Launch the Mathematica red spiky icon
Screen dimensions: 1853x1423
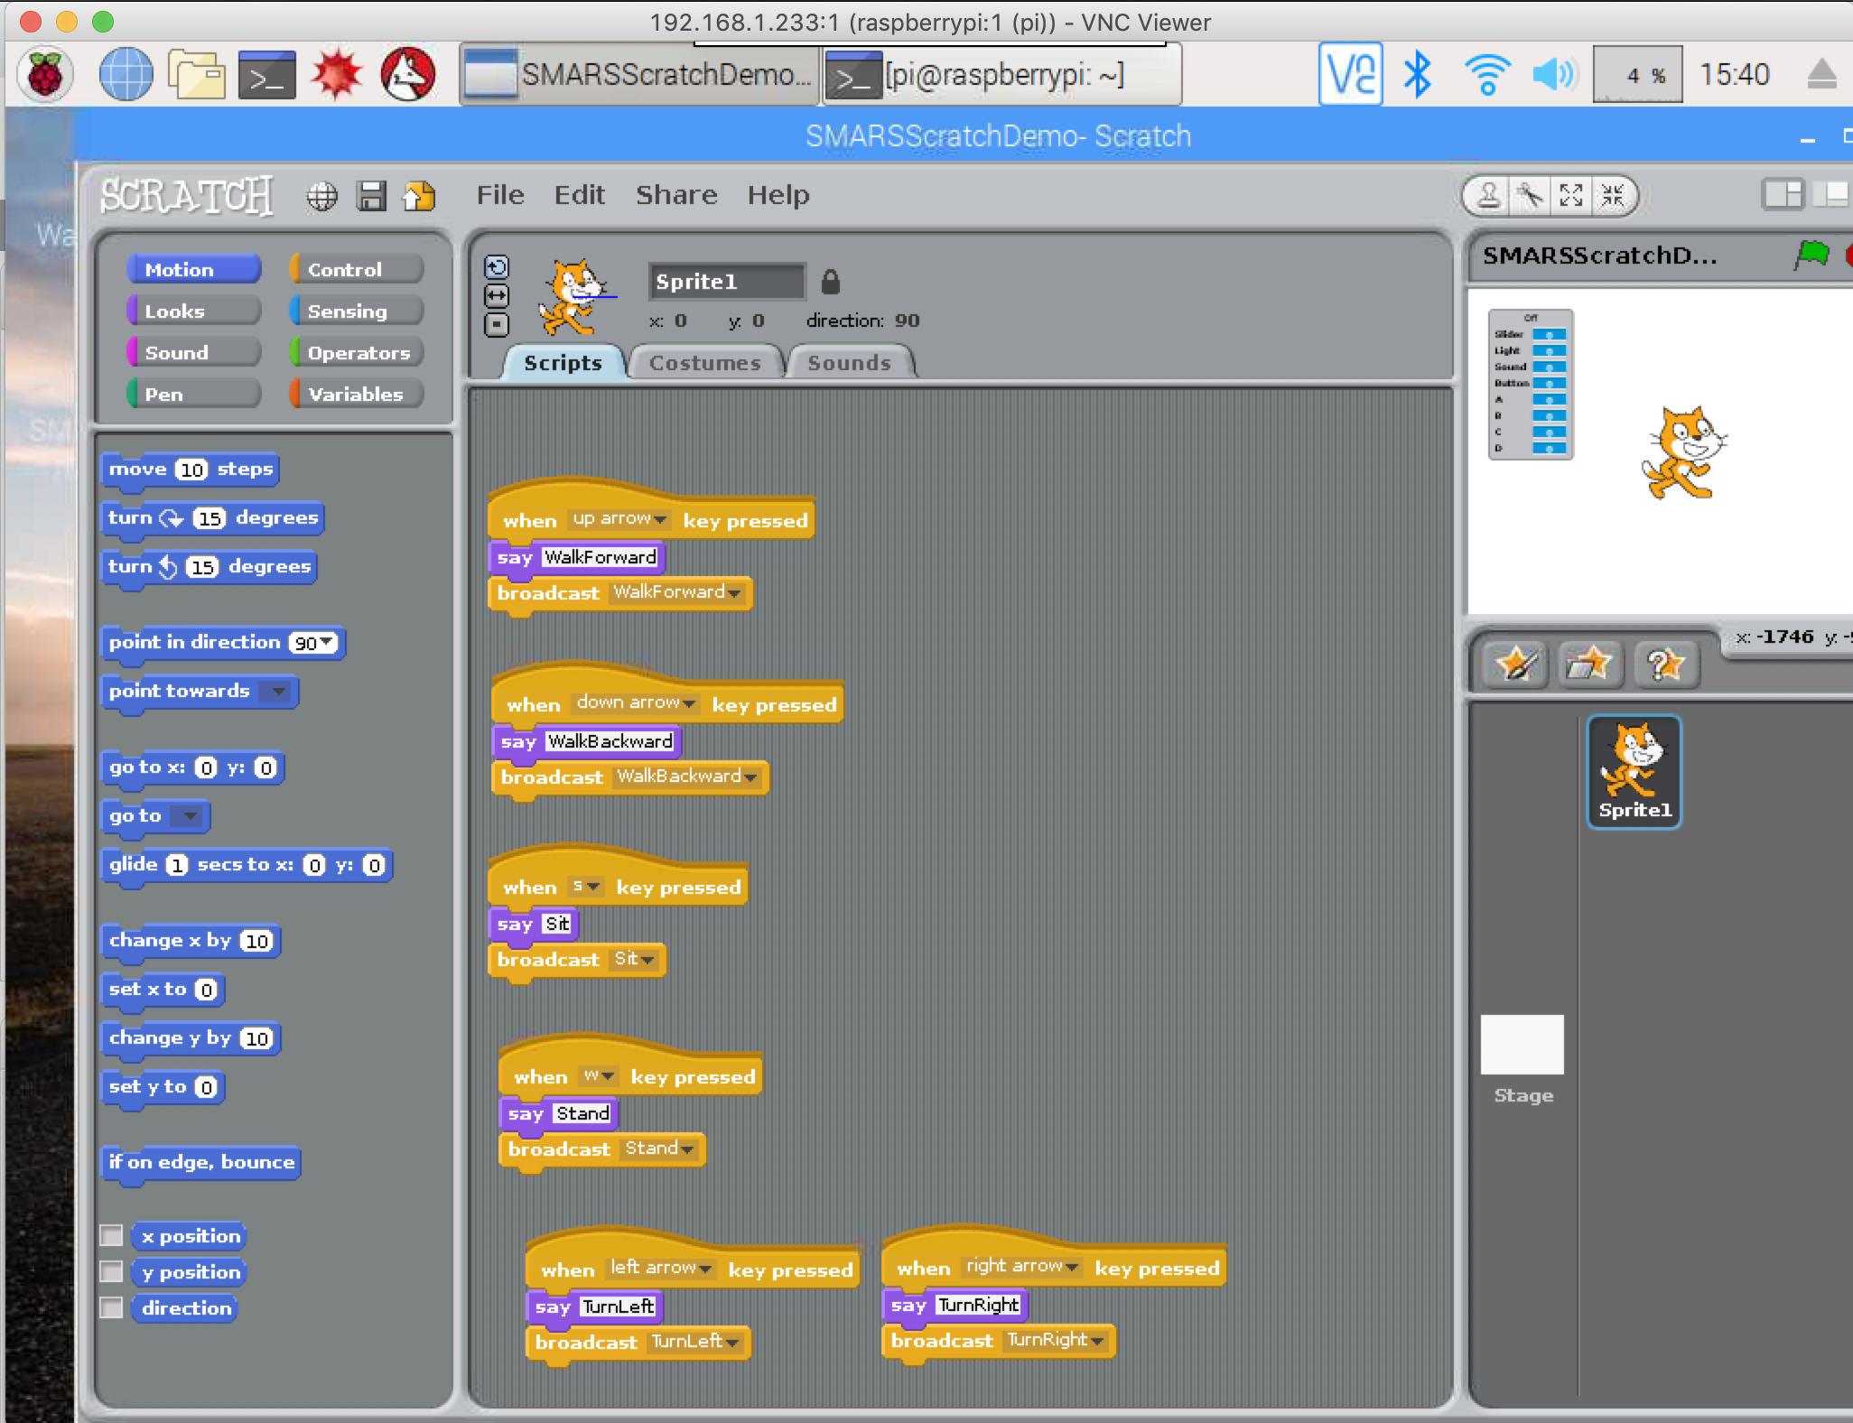336,74
